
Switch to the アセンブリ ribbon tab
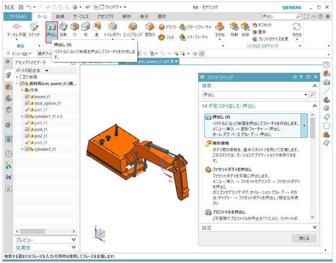coord(105,17)
